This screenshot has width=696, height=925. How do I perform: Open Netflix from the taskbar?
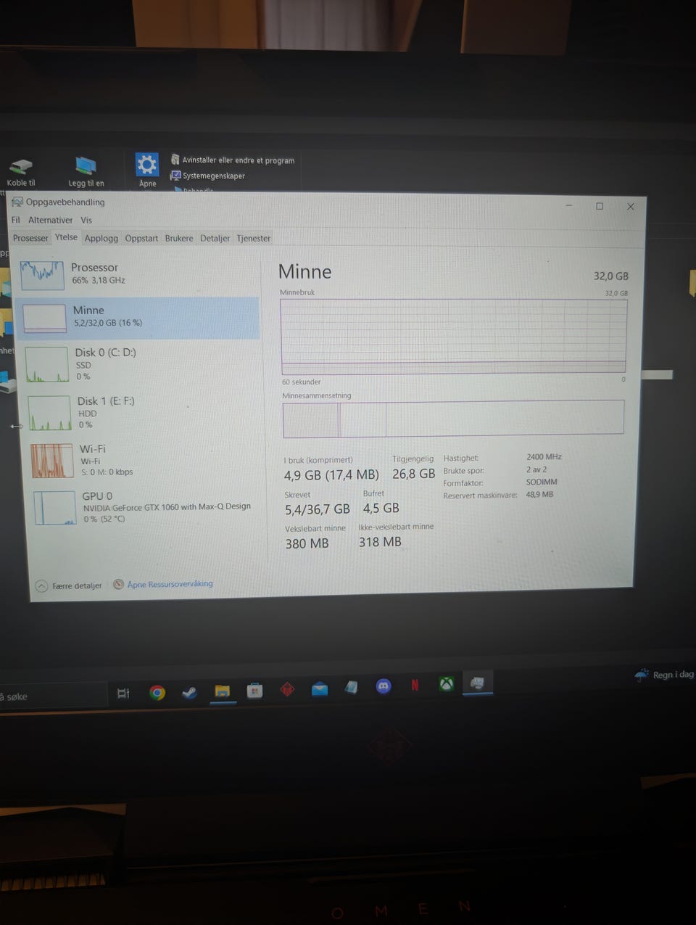click(415, 684)
